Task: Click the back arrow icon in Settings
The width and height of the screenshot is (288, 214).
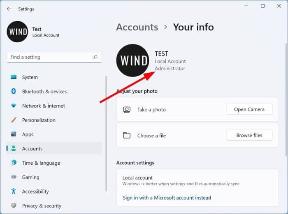Action: [x=9, y=9]
